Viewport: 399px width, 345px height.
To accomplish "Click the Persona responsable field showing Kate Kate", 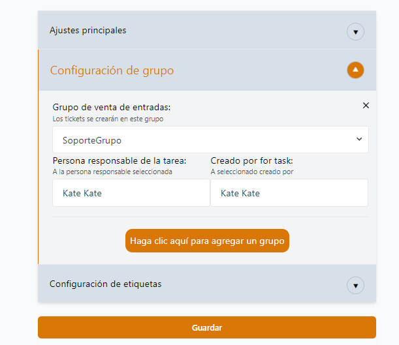I will click(131, 193).
